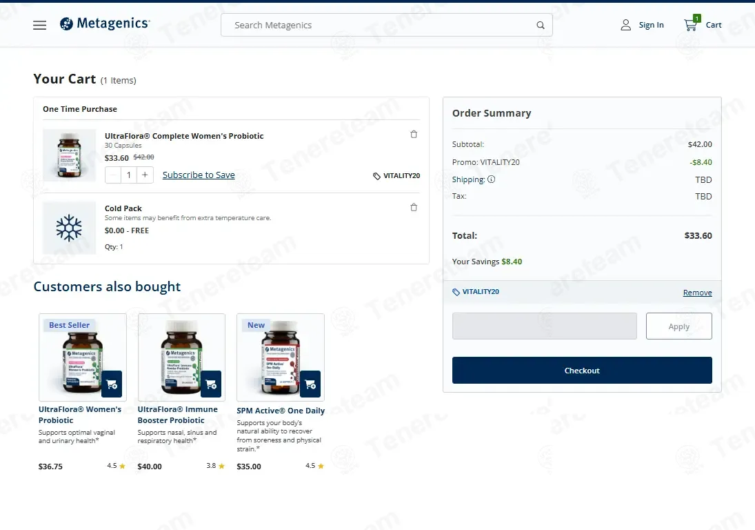Focus the Search Metagenics field
This screenshot has height=530, width=755.
[386, 25]
